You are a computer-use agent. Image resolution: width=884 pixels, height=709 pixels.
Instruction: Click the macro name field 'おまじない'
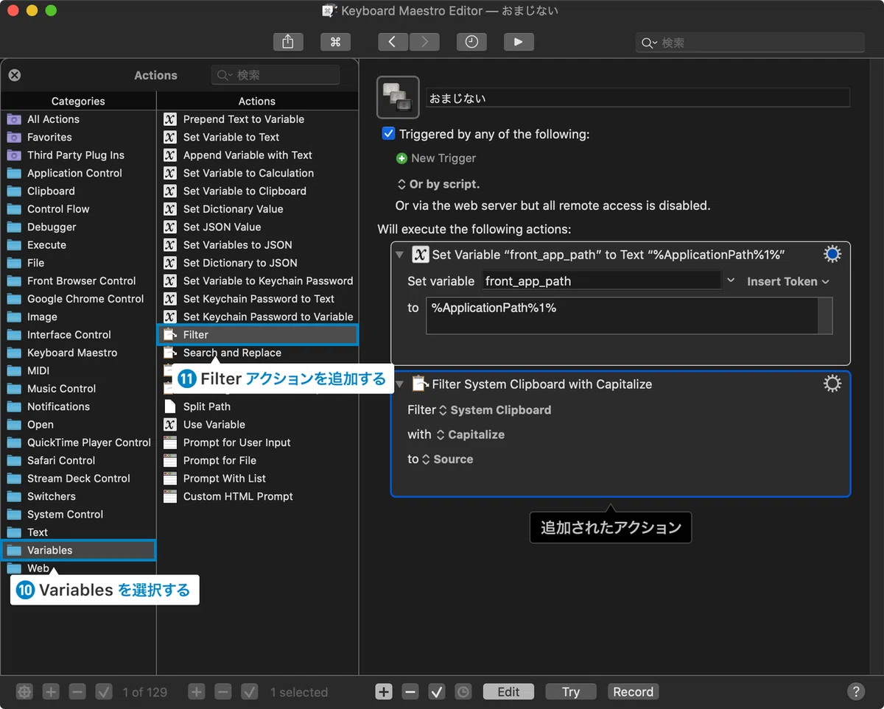638,97
